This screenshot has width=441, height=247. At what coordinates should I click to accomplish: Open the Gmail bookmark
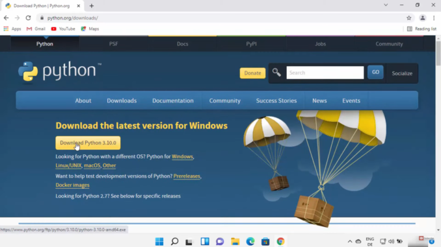click(36, 29)
